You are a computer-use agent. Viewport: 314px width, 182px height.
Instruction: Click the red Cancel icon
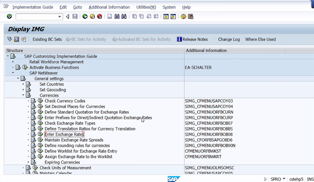click(x=100, y=16)
